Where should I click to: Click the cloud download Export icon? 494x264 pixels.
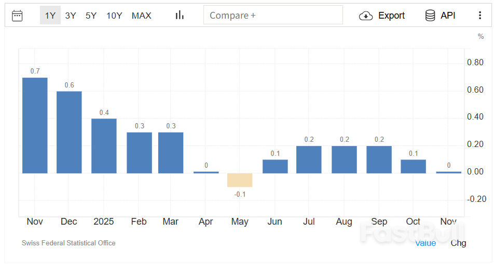(366, 16)
